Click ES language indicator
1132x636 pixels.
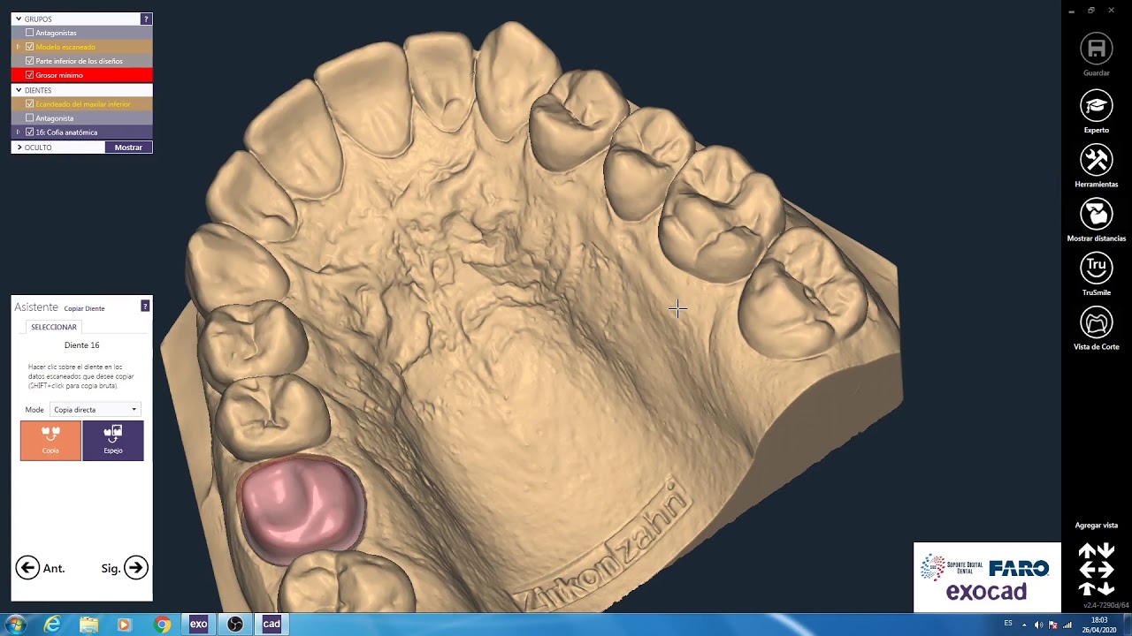tap(1008, 624)
